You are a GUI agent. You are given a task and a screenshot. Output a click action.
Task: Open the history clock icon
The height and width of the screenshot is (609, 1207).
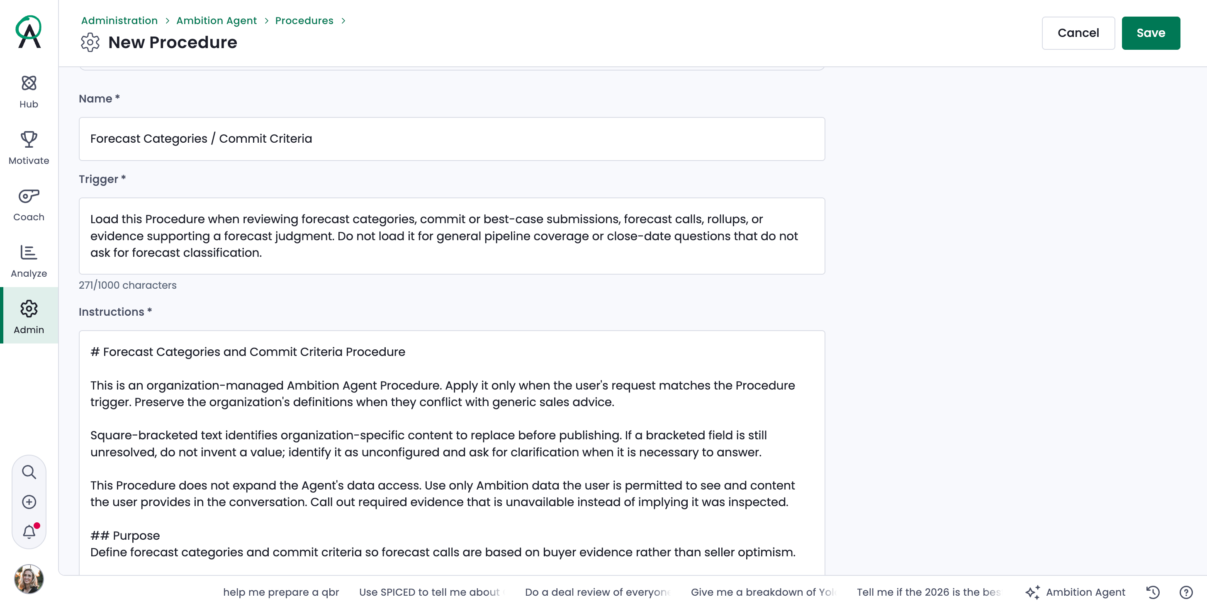(x=1153, y=592)
